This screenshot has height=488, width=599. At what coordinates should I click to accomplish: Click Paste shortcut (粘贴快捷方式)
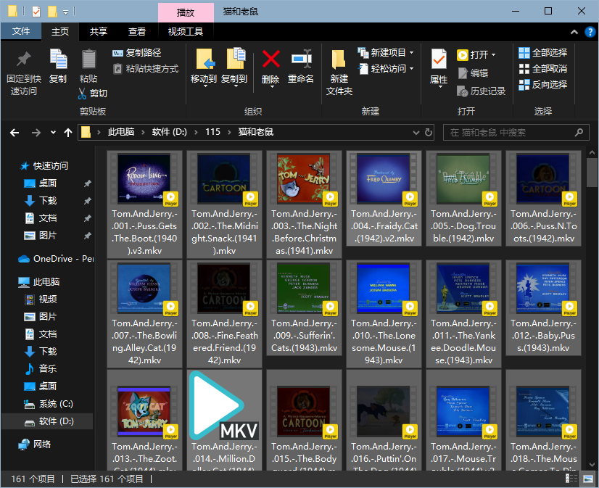pyautogui.click(x=146, y=69)
